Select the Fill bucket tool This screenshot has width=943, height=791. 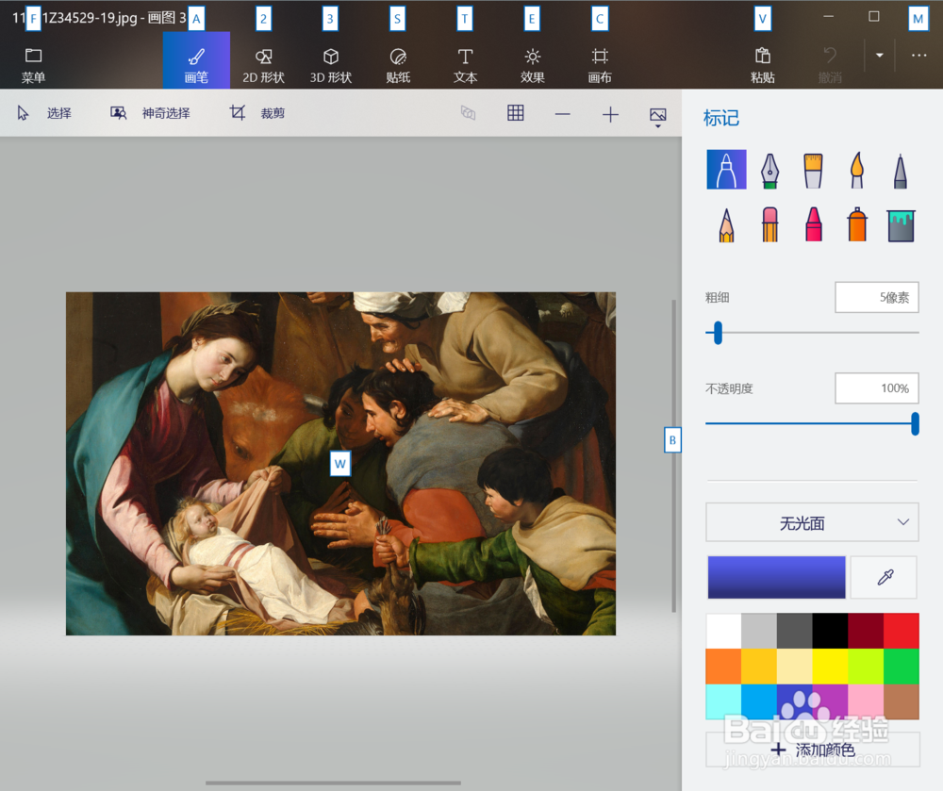(901, 225)
